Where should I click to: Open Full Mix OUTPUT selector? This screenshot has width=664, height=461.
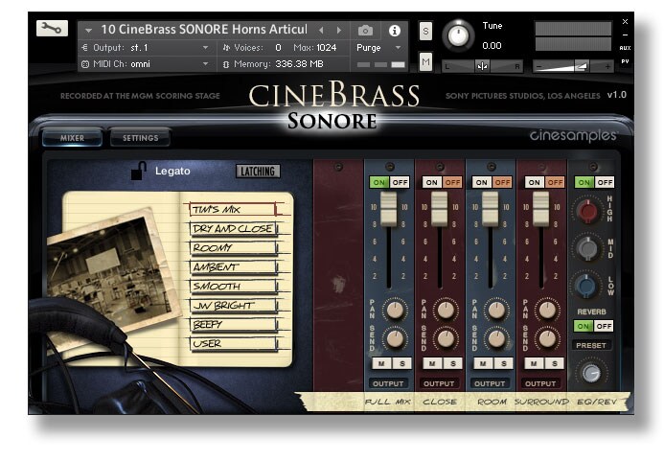click(x=388, y=383)
